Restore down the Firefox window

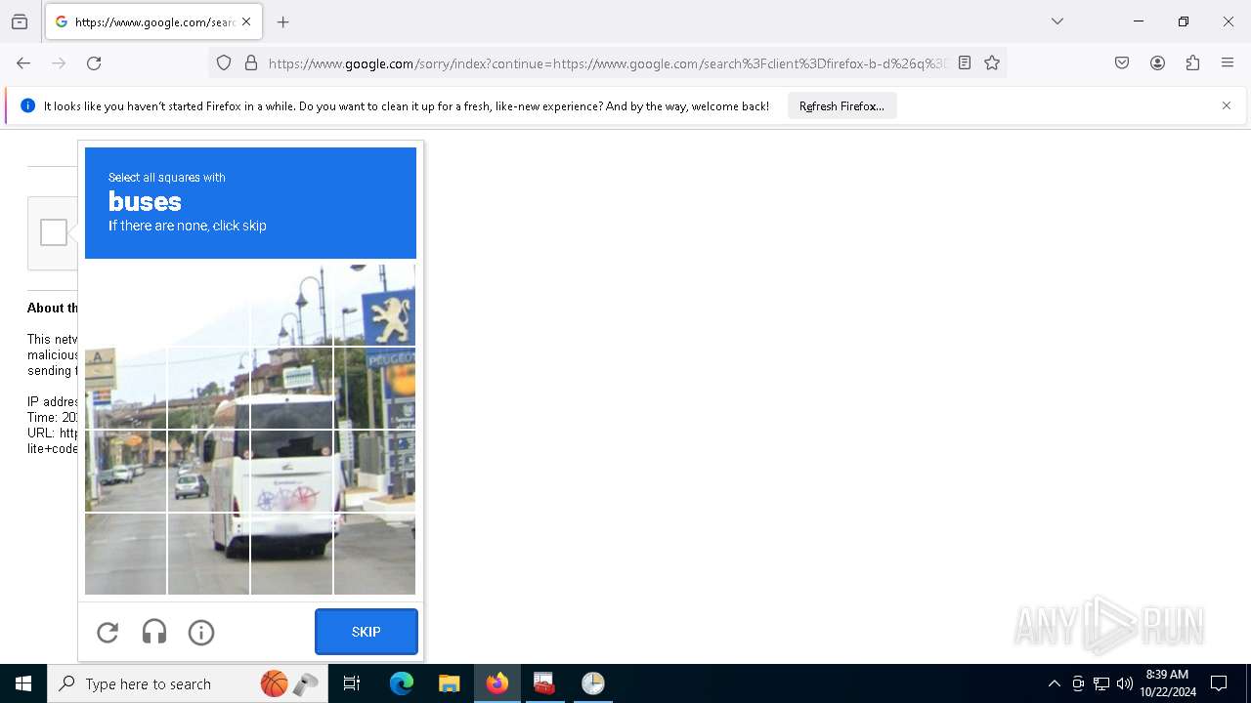click(x=1184, y=21)
